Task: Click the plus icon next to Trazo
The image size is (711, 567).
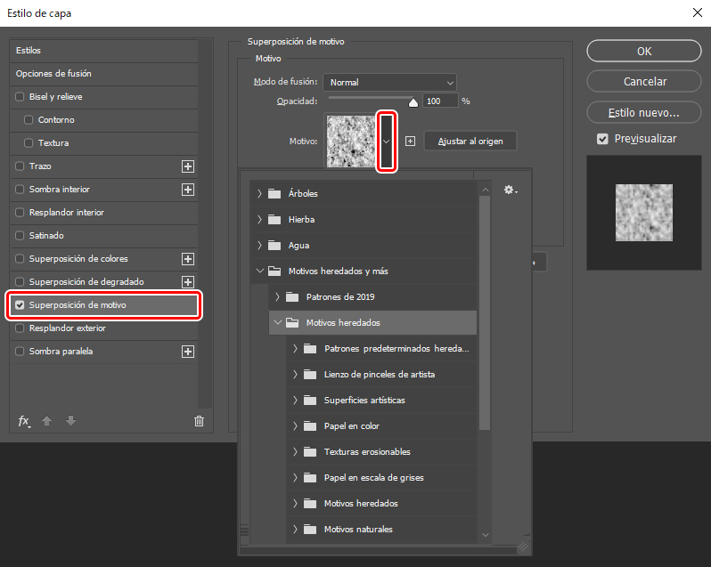Action: click(x=188, y=166)
